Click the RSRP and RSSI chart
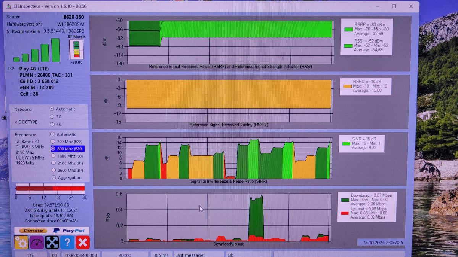Screen dimensions: 458x257 tap(230, 42)
